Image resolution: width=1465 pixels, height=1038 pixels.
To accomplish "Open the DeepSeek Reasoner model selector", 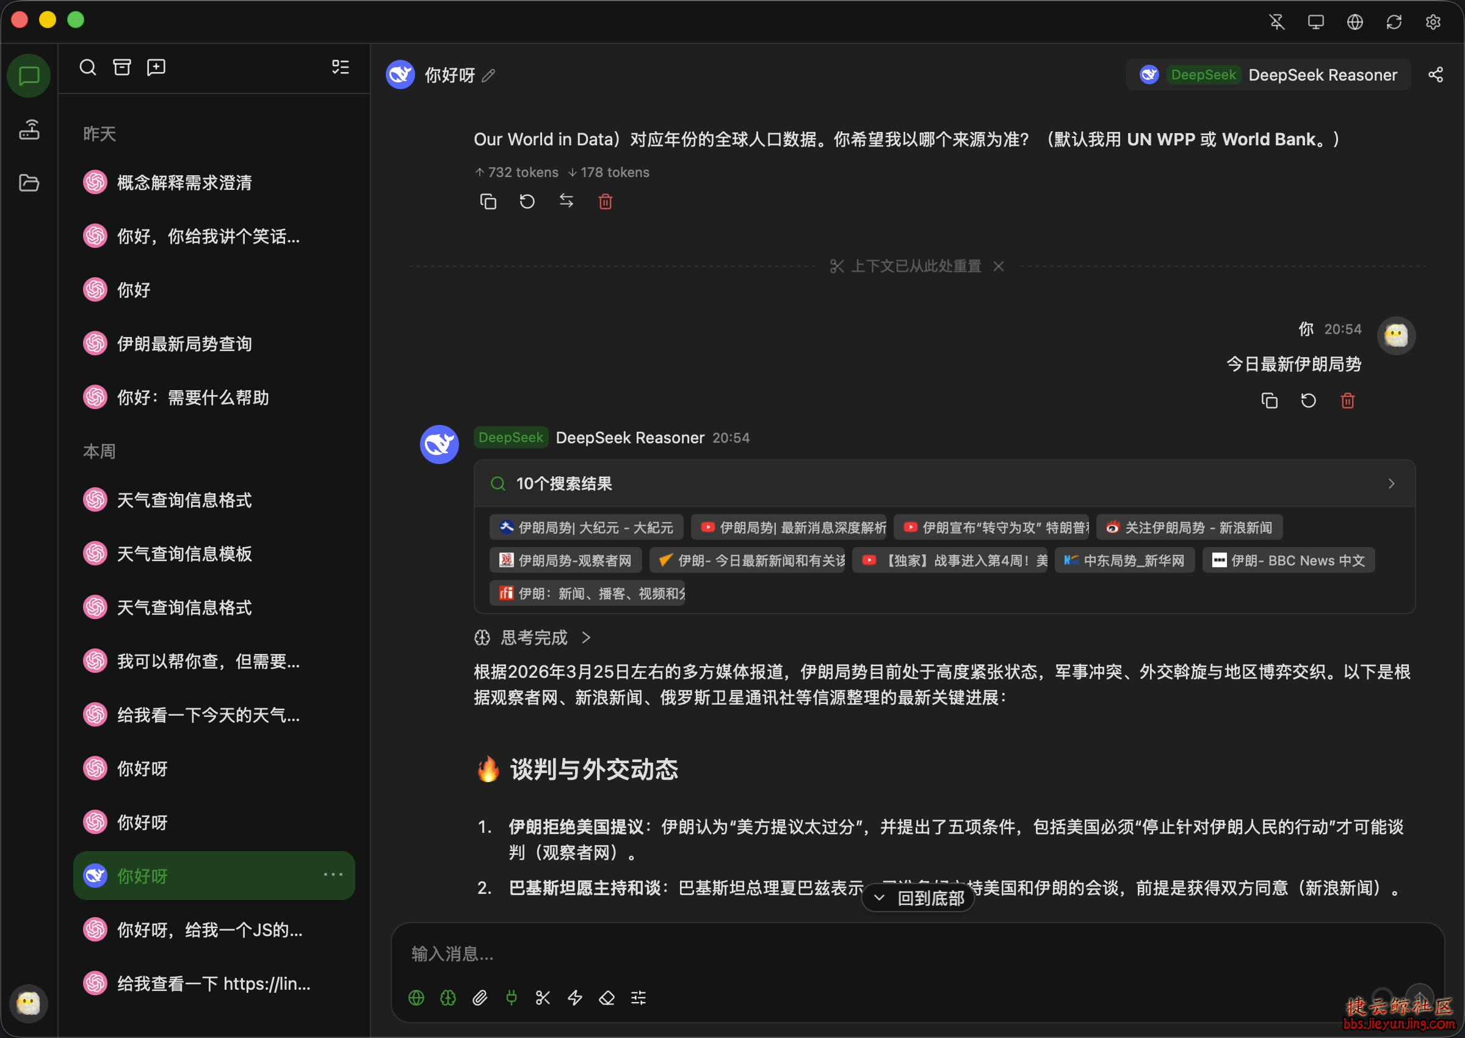I will (x=1268, y=74).
